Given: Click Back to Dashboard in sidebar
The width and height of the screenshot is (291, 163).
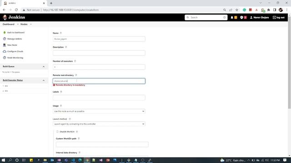Looking at the screenshot, I should pyautogui.click(x=16, y=33).
